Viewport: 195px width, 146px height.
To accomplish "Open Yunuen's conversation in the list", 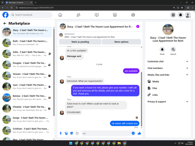I will pyautogui.click(x=27, y=76).
